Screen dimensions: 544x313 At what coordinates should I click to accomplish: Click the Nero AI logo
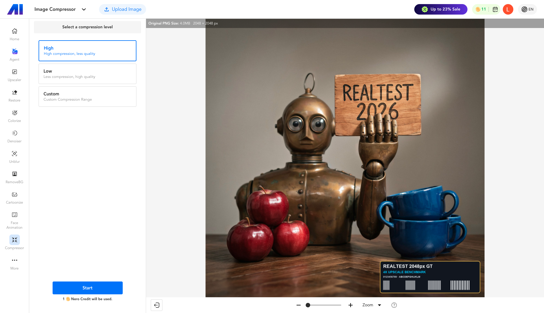coord(15,9)
